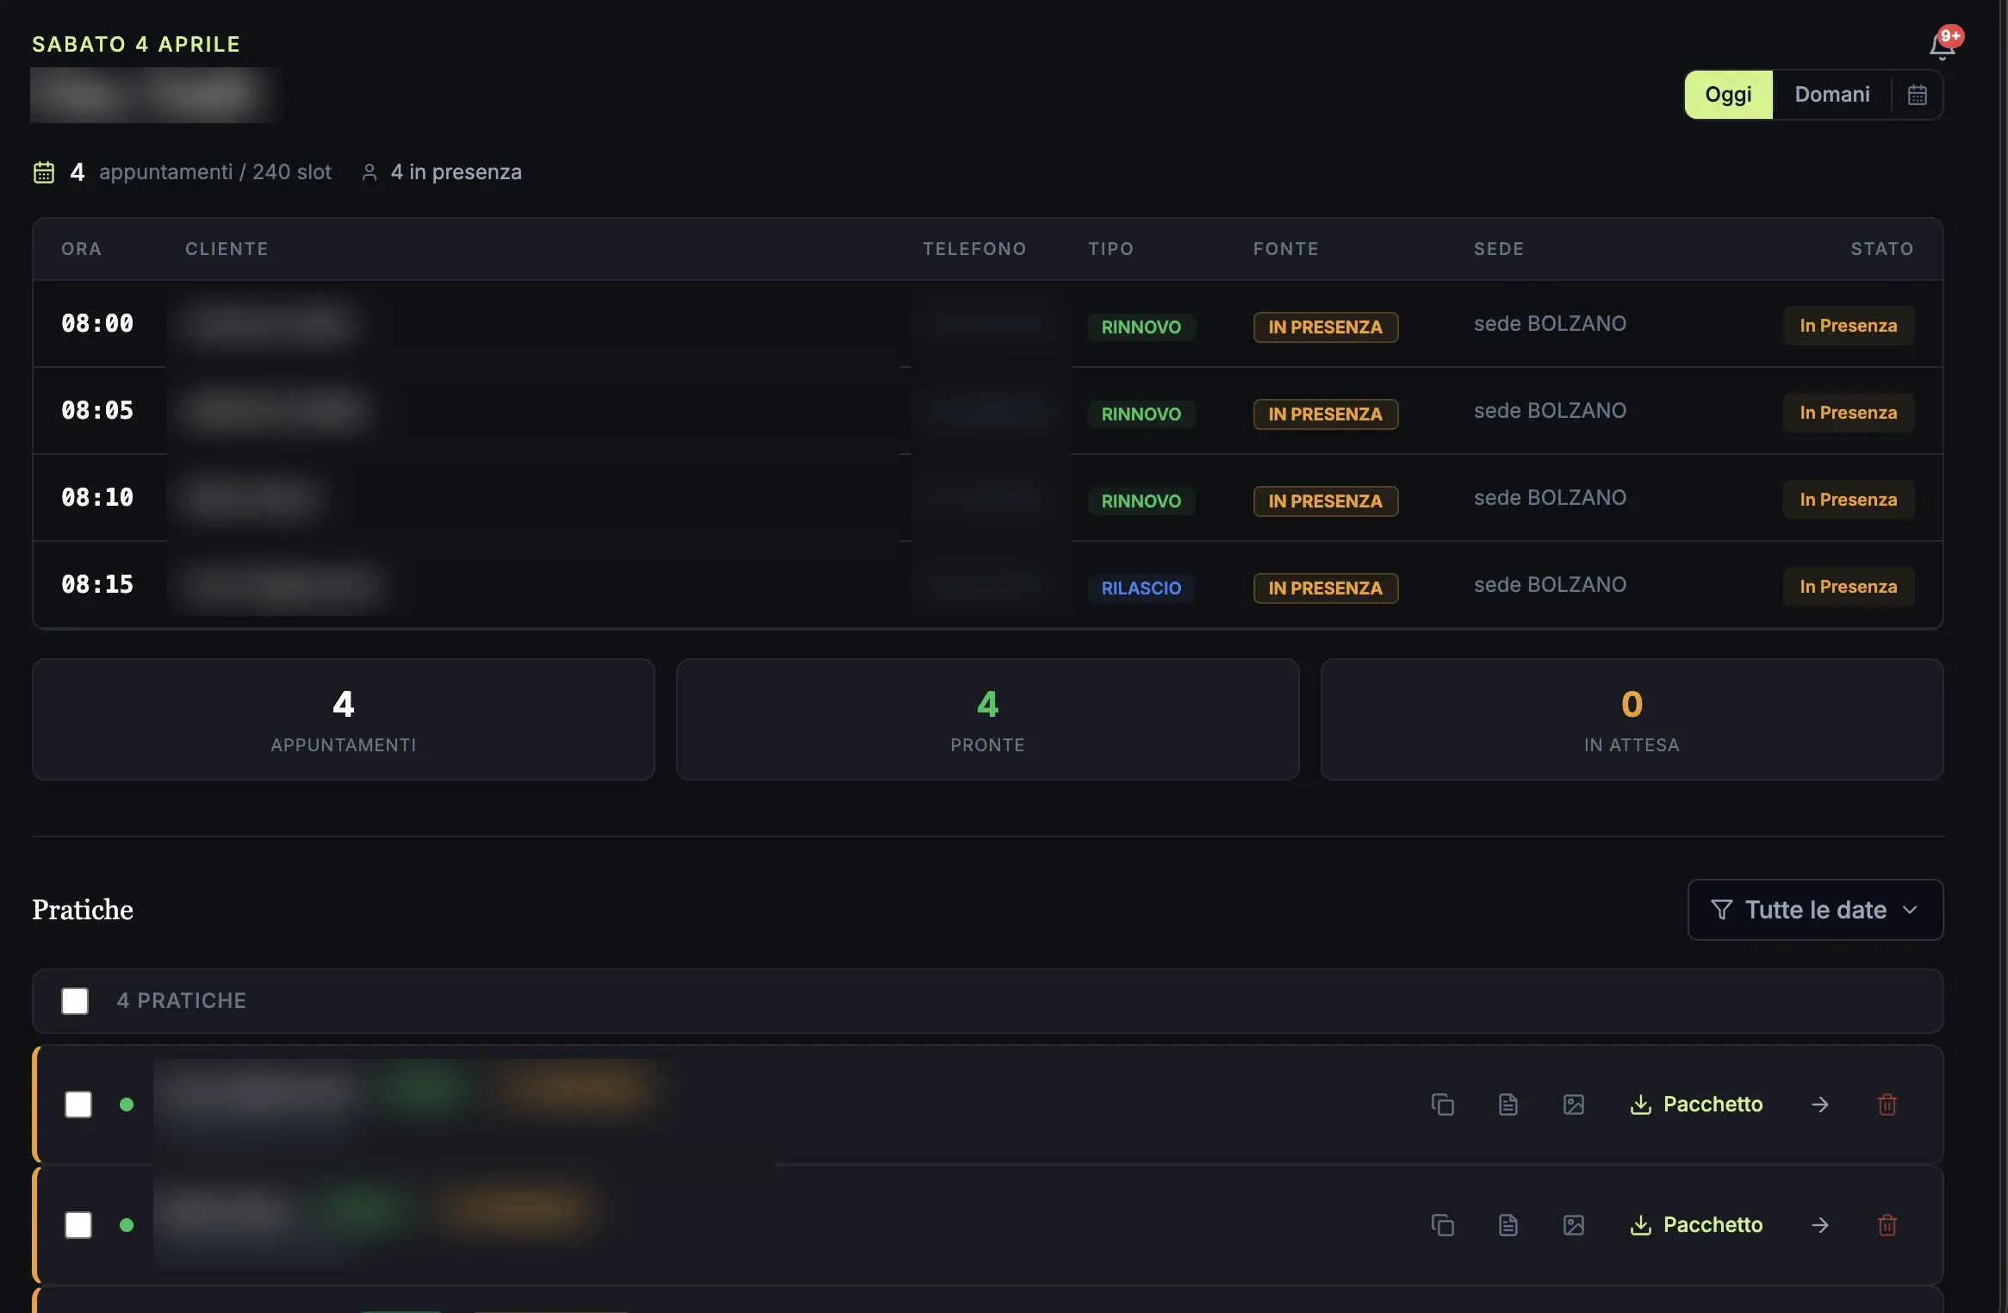Click the In Presenza status of 08:00 row

pyautogui.click(x=1849, y=326)
